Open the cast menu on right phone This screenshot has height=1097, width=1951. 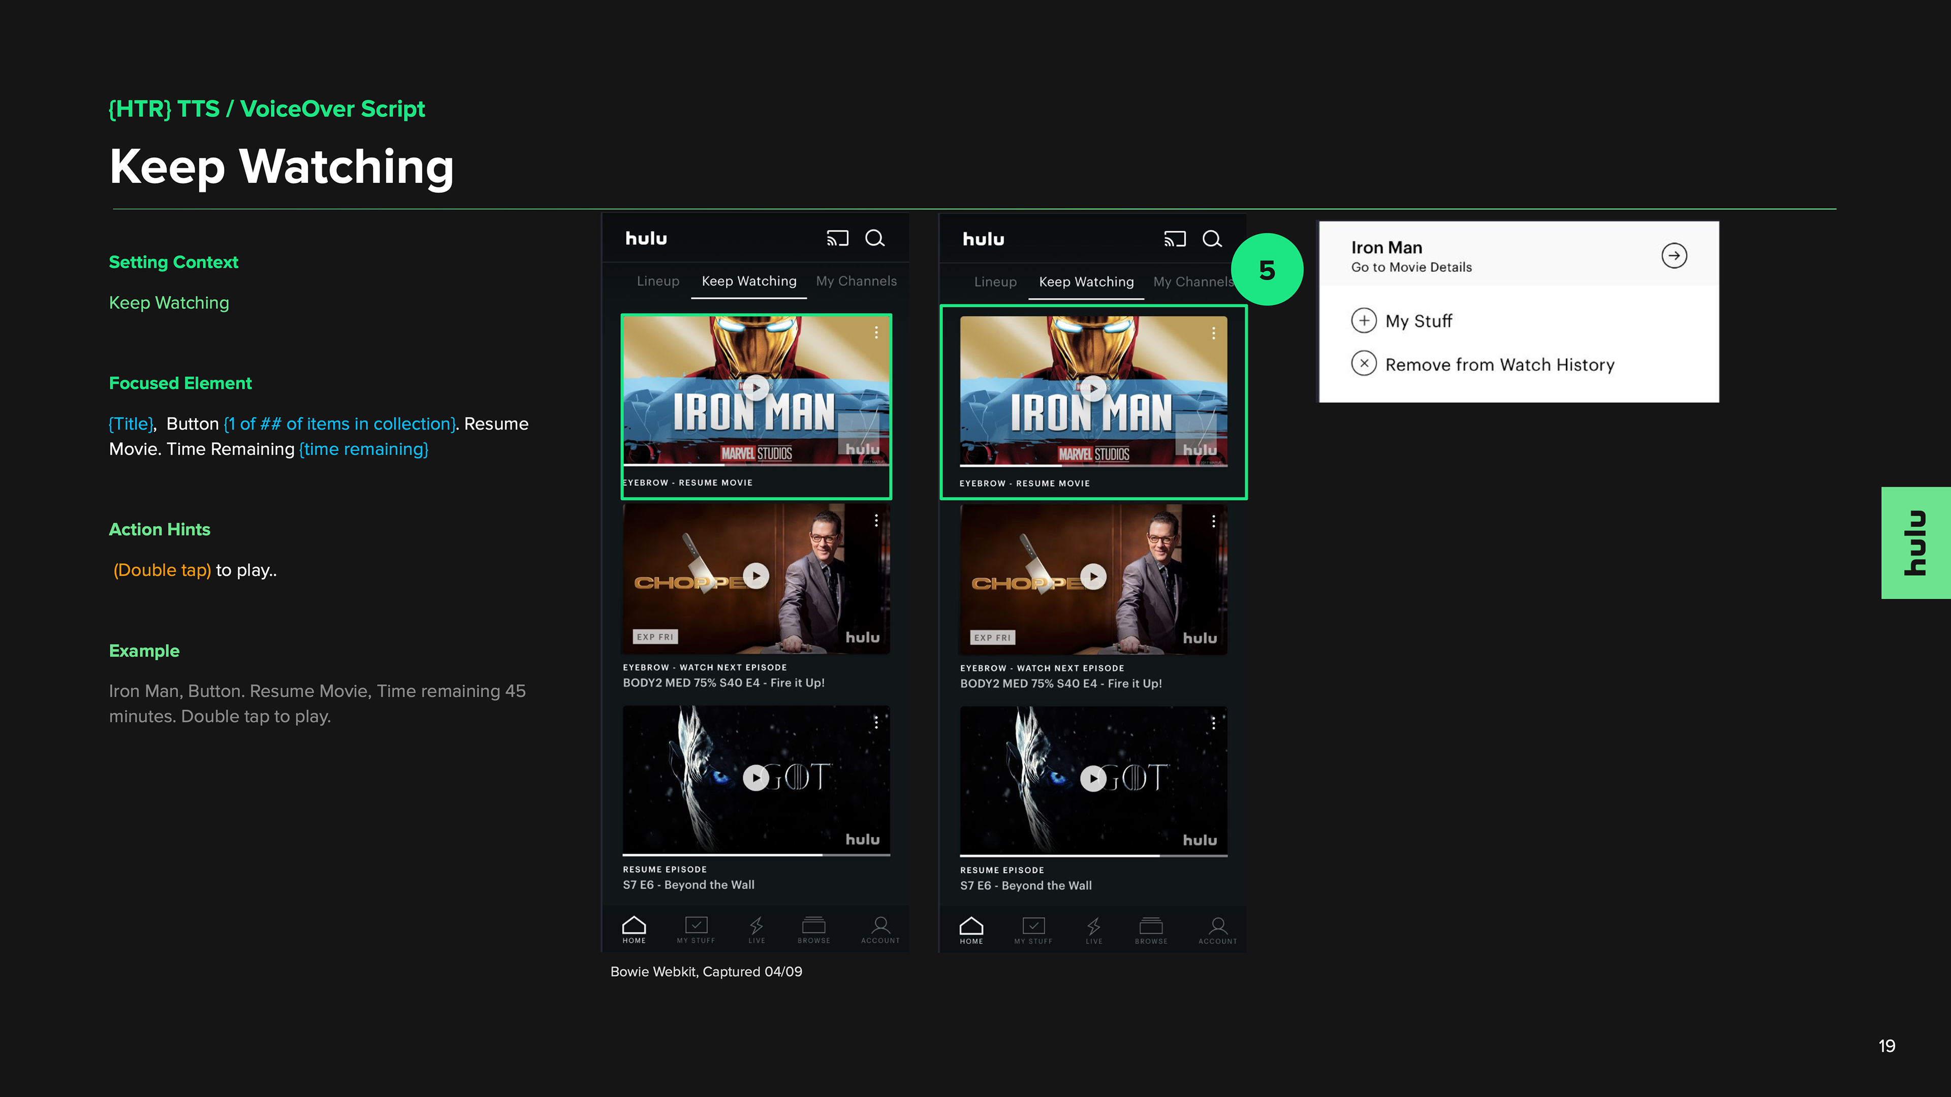[1174, 239]
